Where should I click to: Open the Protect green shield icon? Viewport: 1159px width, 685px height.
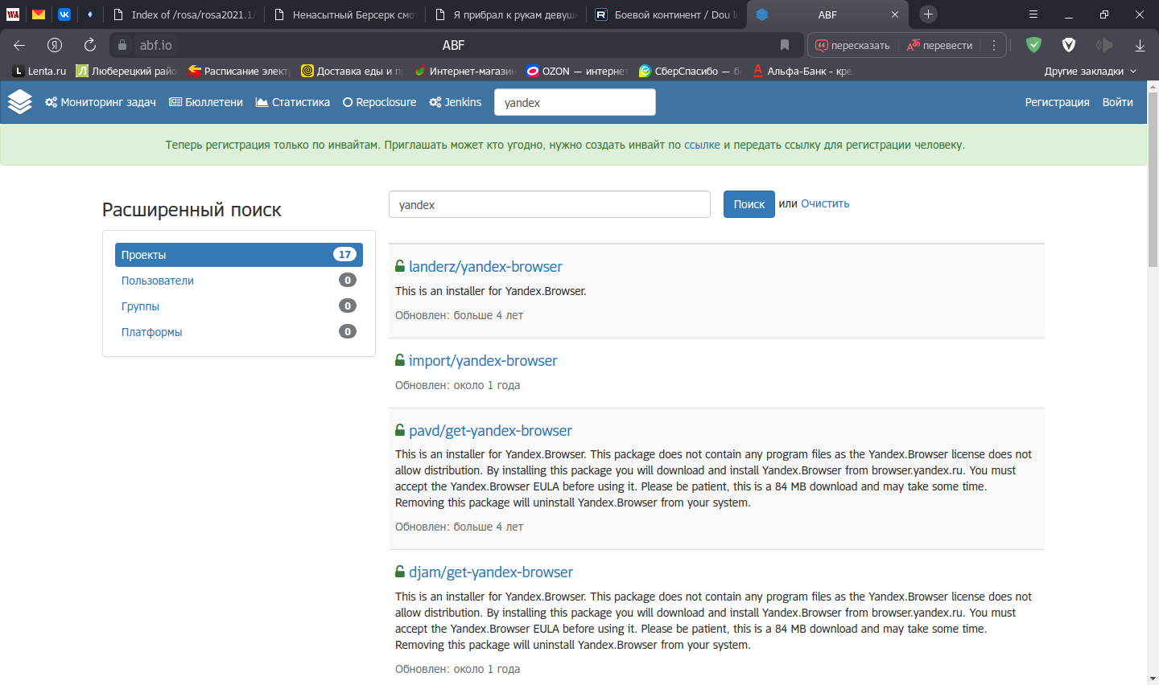click(1034, 45)
